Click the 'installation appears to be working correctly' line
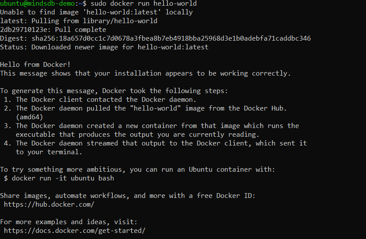This screenshot has height=239, width=366. pos(145,73)
